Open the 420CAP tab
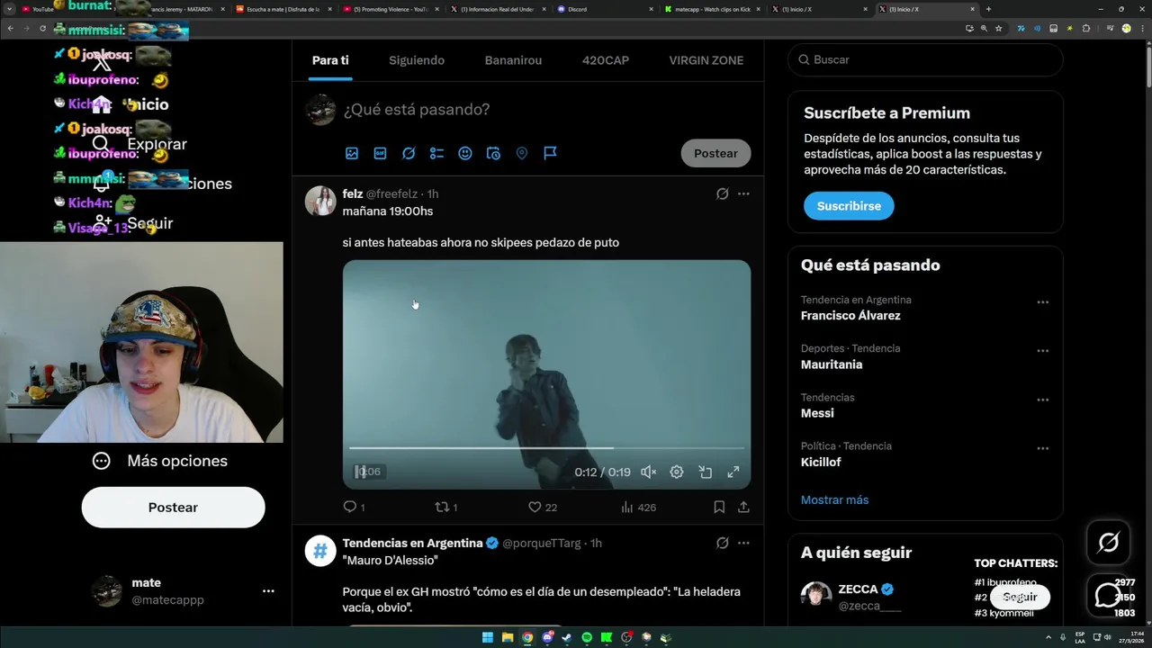 (x=606, y=60)
